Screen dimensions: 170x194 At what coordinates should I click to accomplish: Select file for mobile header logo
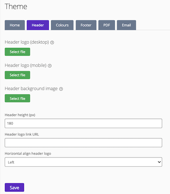[17, 75]
